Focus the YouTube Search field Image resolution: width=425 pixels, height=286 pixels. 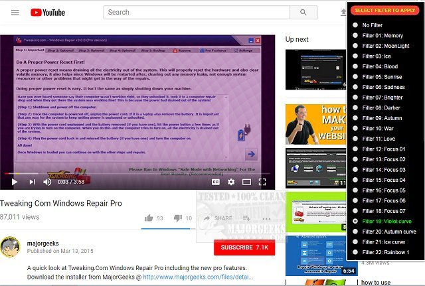197,12
